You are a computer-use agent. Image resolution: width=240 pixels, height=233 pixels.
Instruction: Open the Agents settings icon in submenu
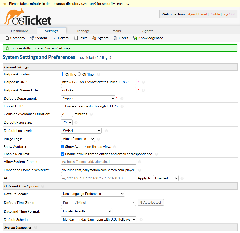pos(94,38)
